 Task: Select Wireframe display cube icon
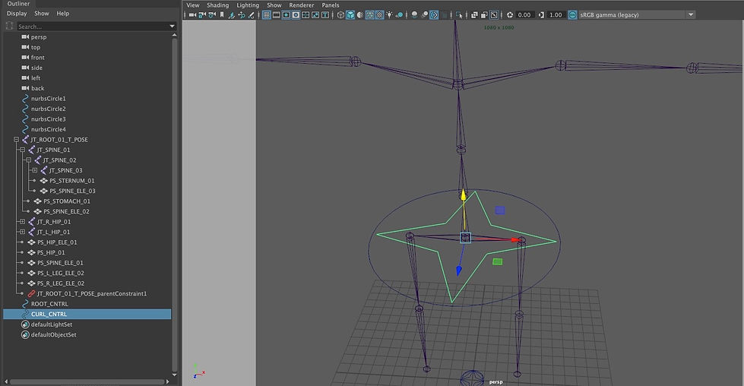pyautogui.click(x=340, y=14)
